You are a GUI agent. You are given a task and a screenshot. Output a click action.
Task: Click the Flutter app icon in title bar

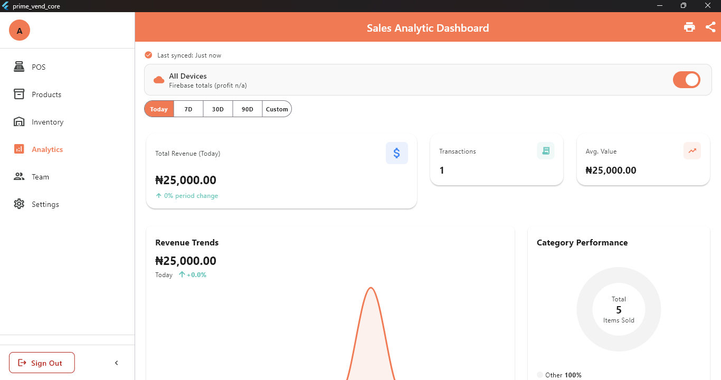(x=5, y=6)
